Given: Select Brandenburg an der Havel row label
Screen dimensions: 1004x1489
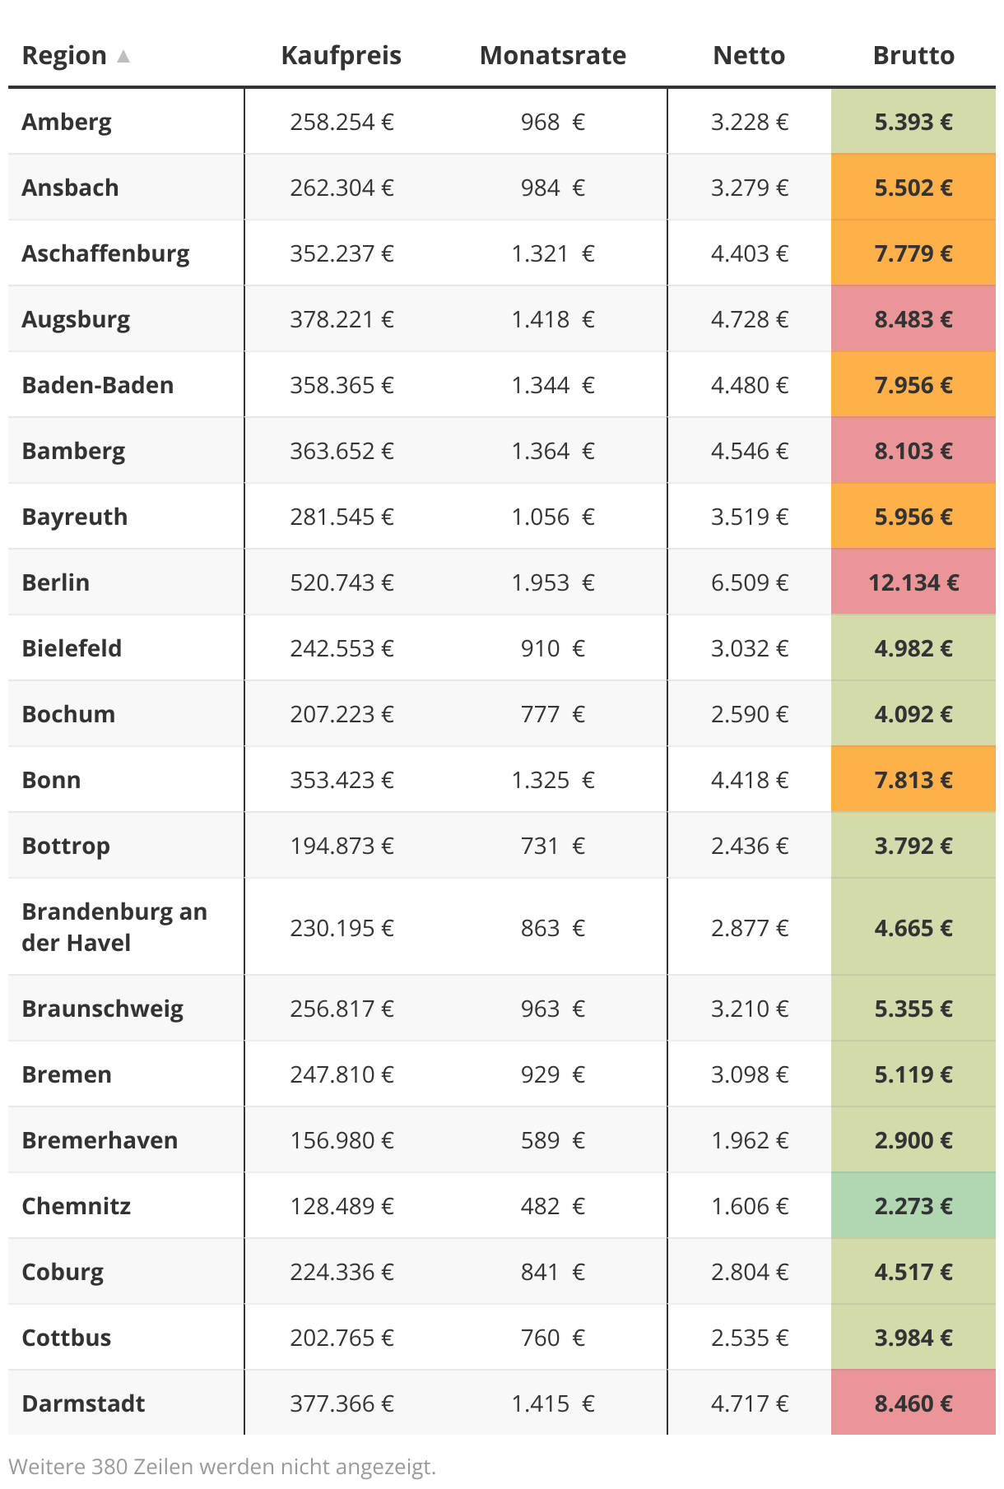Looking at the screenshot, I should (114, 927).
